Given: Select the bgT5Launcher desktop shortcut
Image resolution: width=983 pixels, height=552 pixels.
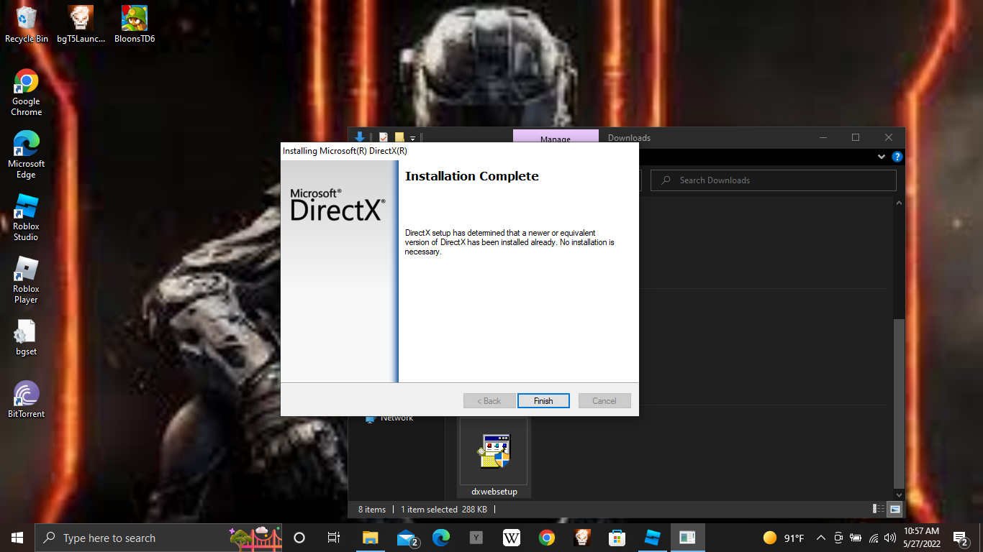Looking at the screenshot, I should [x=81, y=25].
